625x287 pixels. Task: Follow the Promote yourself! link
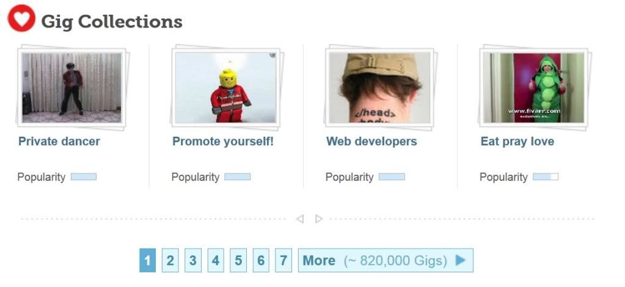tap(223, 142)
